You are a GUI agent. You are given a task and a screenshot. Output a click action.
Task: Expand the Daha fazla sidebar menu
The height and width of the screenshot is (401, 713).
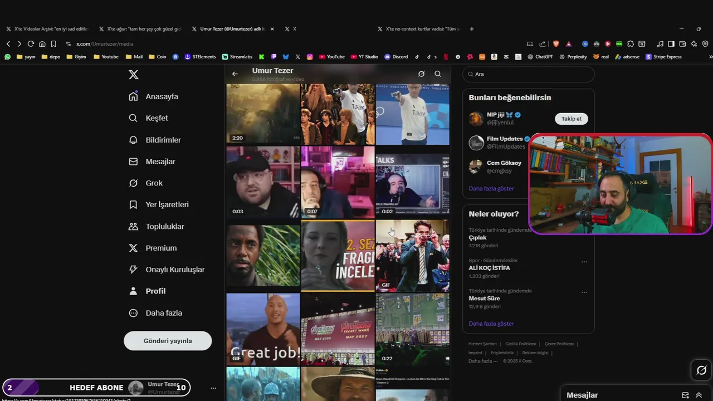point(155,313)
